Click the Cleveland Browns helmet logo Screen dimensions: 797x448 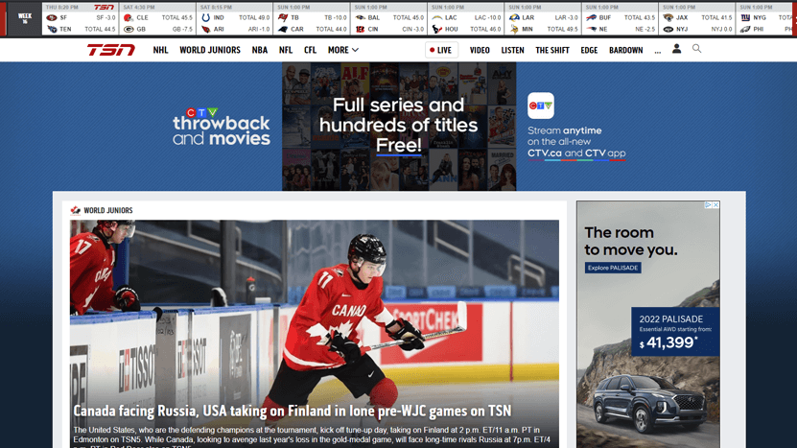pos(129,18)
